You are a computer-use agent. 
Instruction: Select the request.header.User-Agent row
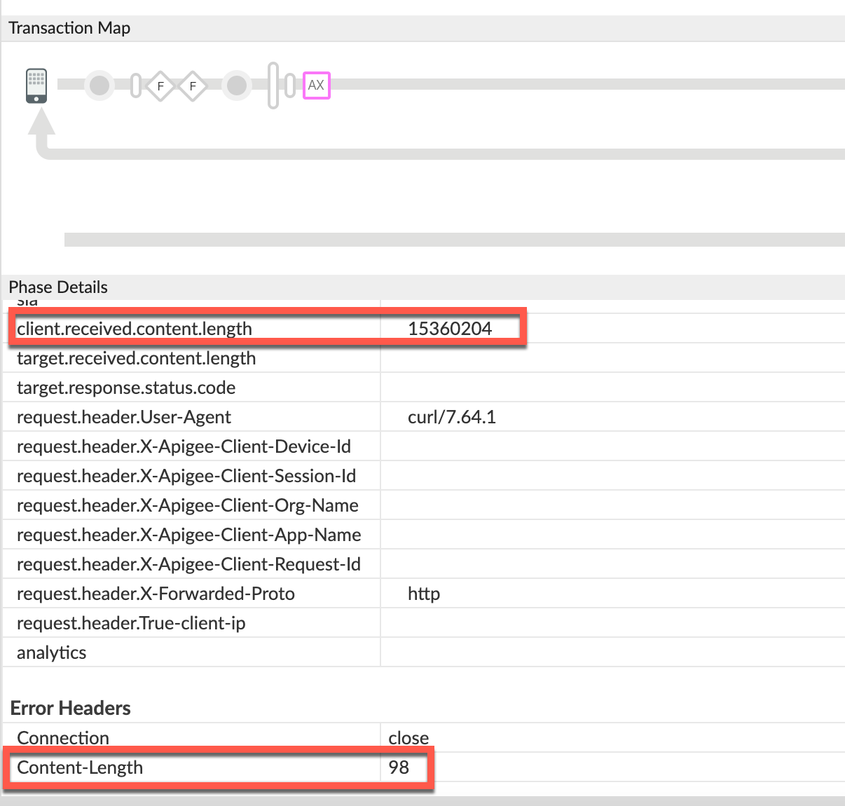(124, 417)
